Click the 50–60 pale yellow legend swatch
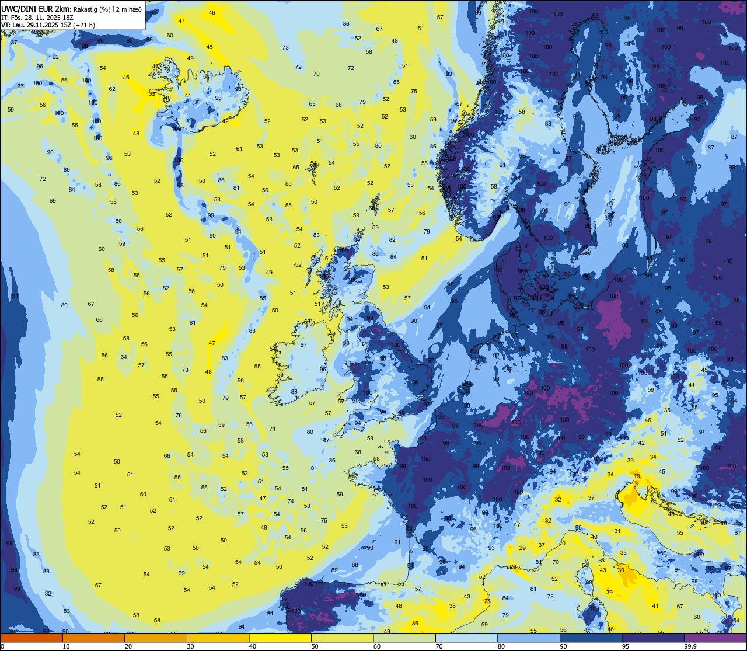Viewport: 747px width, 651px height. (342, 638)
